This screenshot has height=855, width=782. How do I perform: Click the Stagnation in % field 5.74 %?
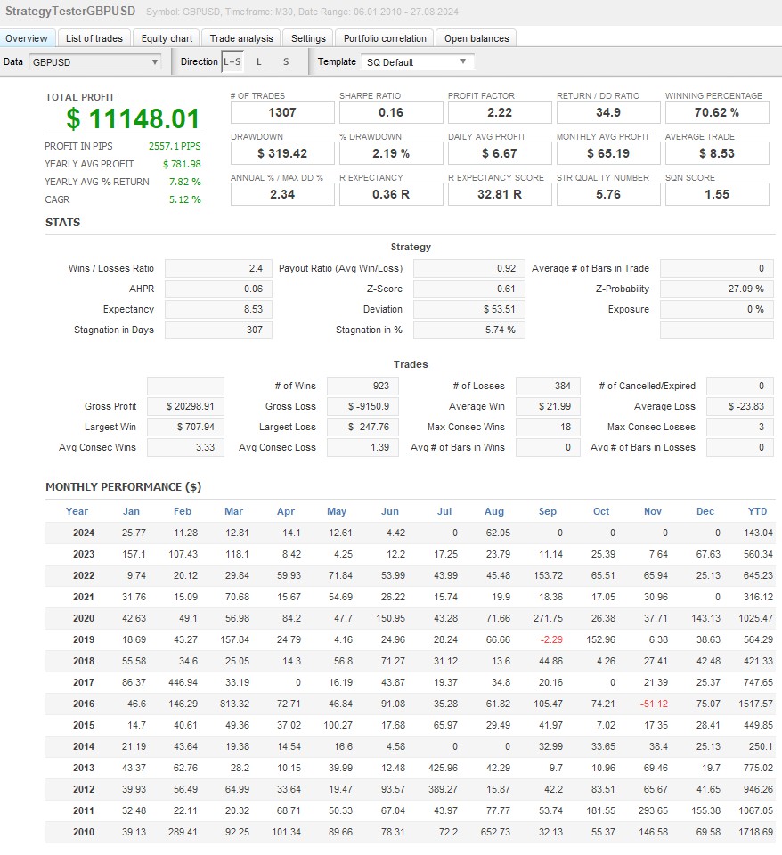469,330
